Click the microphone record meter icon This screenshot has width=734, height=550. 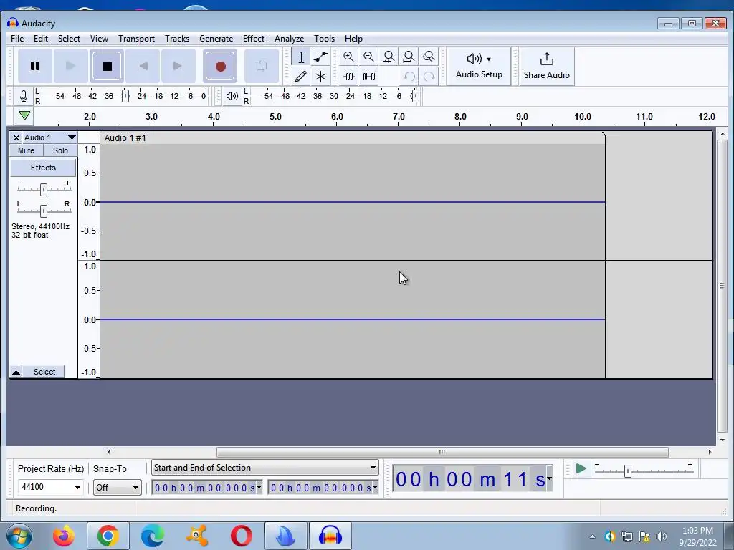click(x=24, y=96)
